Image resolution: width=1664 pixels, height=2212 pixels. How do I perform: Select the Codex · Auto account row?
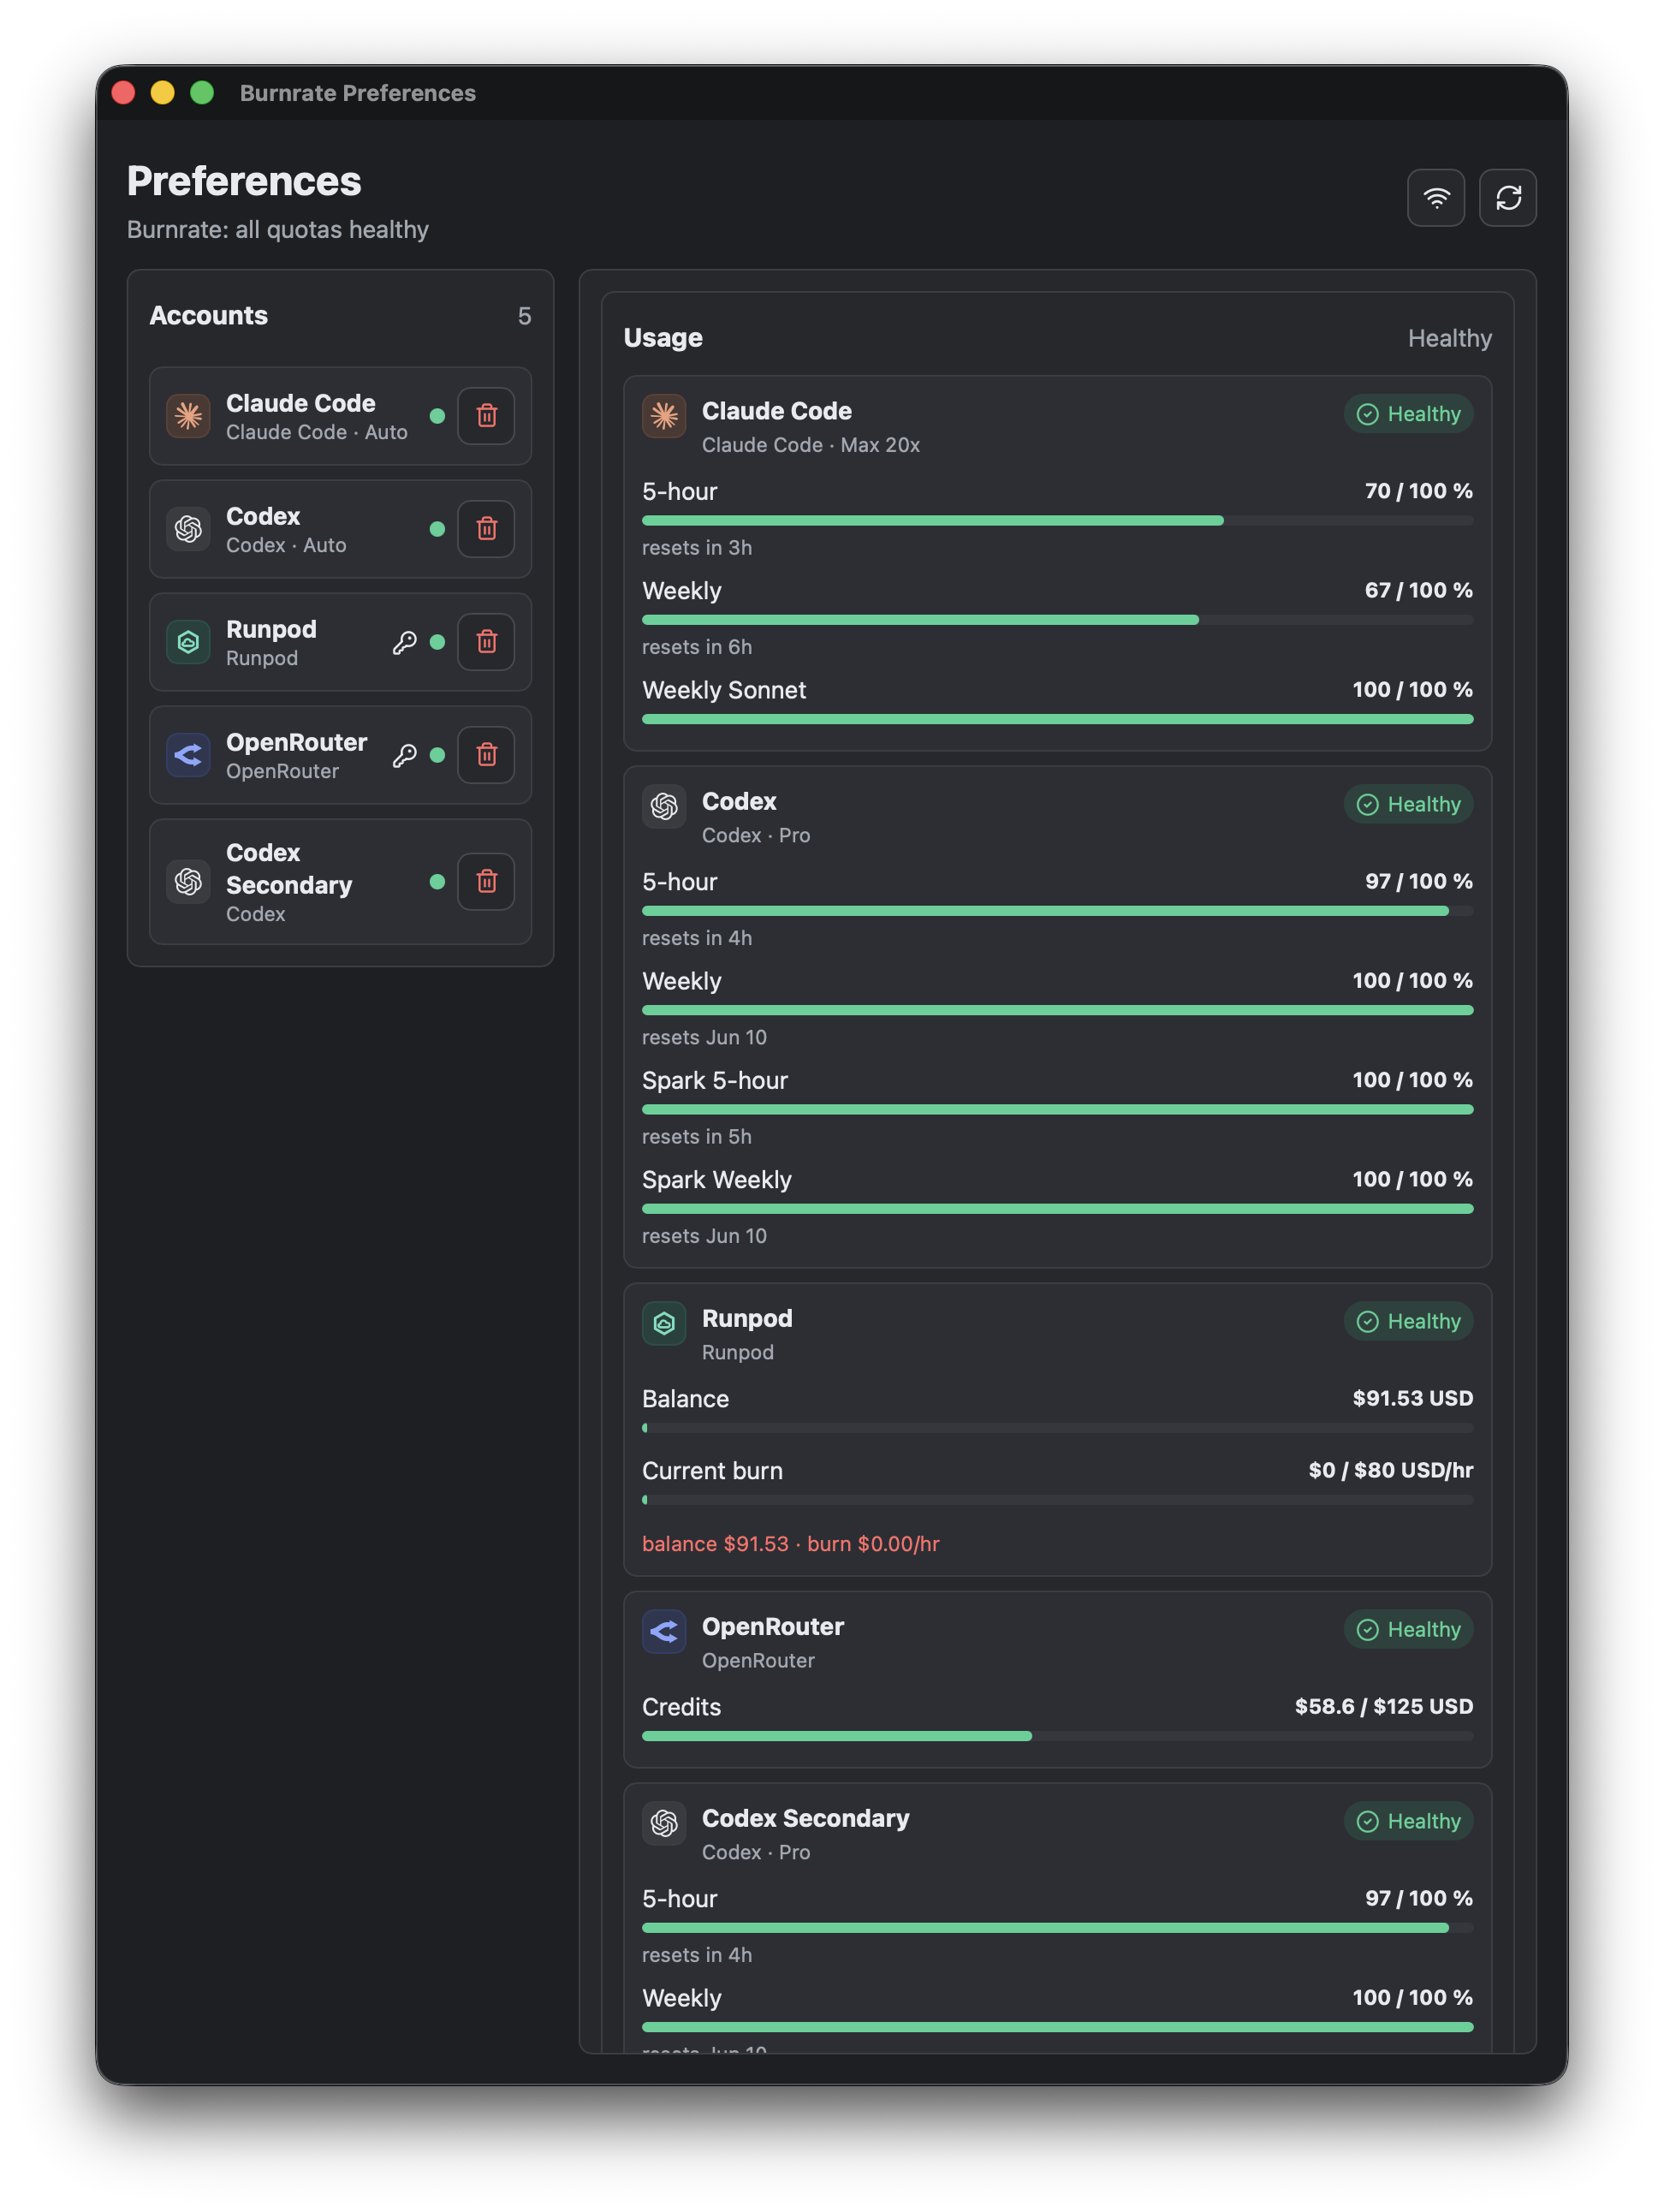click(x=340, y=529)
